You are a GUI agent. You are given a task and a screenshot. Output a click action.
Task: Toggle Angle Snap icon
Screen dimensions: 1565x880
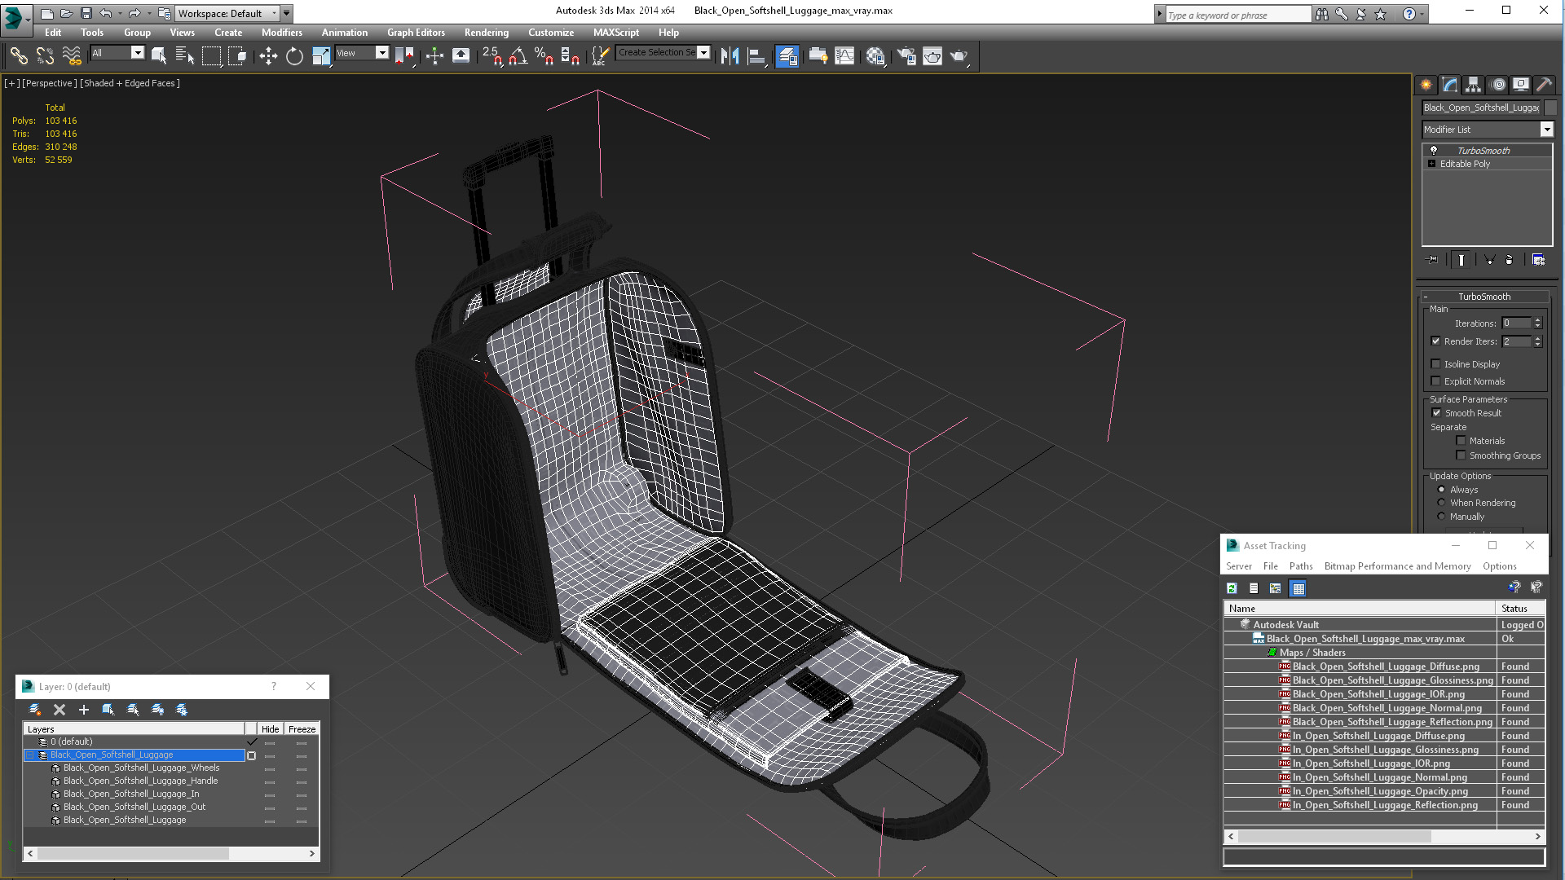click(518, 55)
